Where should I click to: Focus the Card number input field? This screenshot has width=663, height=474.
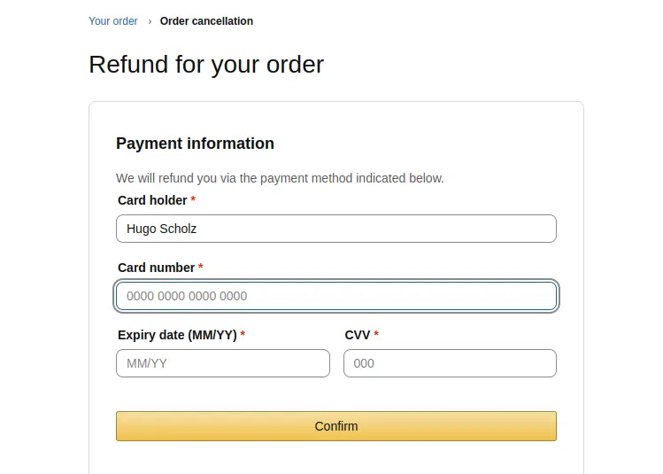tap(336, 296)
